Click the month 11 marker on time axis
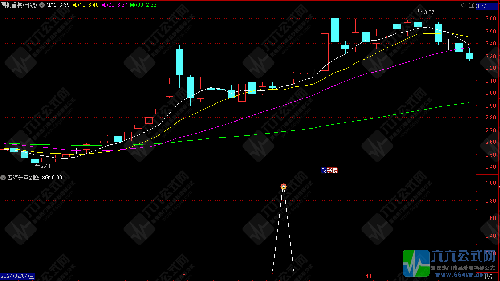The width and height of the screenshot is (500, 281). [x=368, y=277]
